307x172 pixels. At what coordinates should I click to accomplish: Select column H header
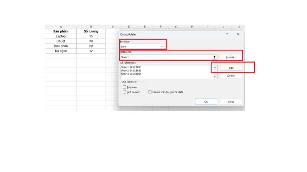pyautogui.click(x=192, y=27)
